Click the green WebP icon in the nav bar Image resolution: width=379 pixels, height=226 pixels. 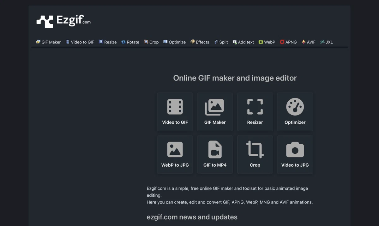[261, 42]
